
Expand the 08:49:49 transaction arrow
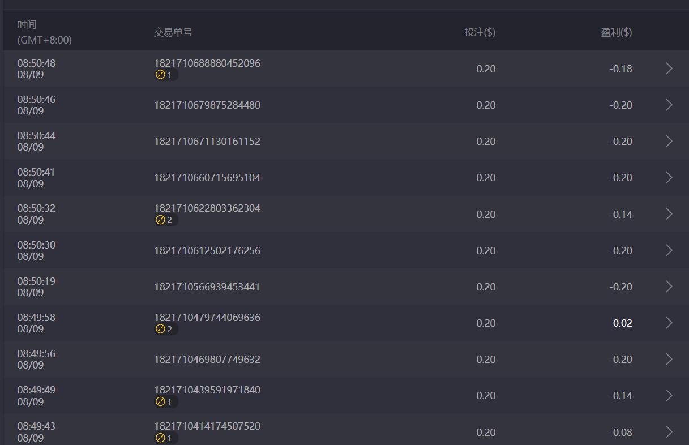(x=669, y=395)
